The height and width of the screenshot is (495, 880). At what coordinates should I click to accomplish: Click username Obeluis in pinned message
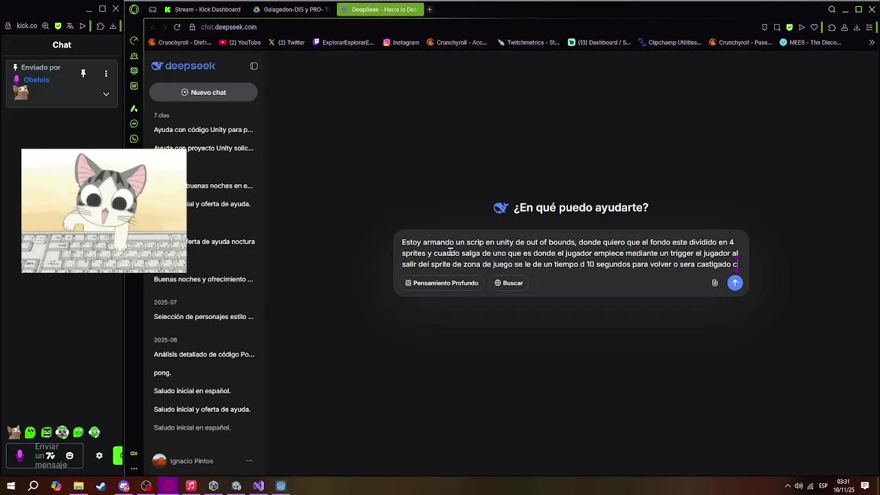[36, 80]
